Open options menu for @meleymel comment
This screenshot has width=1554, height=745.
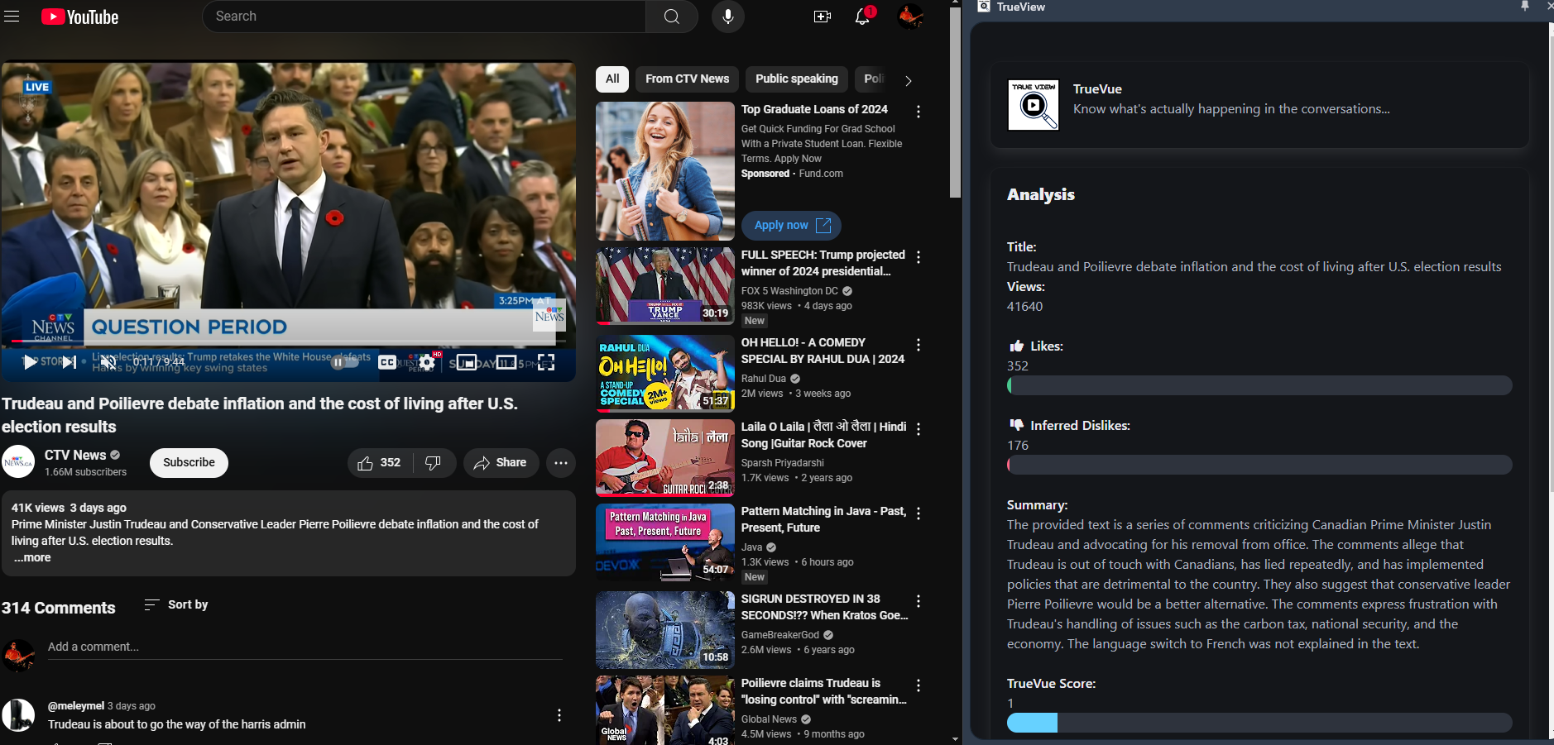pyautogui.click(x=559, y=715)
